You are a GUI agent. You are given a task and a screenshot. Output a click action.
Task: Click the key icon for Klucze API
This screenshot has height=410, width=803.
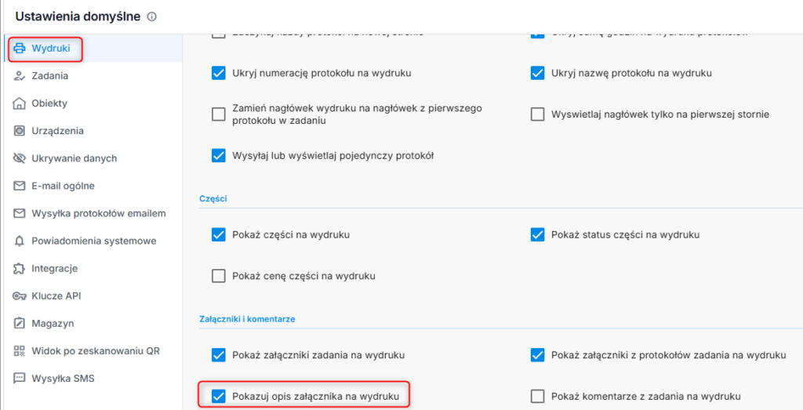tap(20, 296)
